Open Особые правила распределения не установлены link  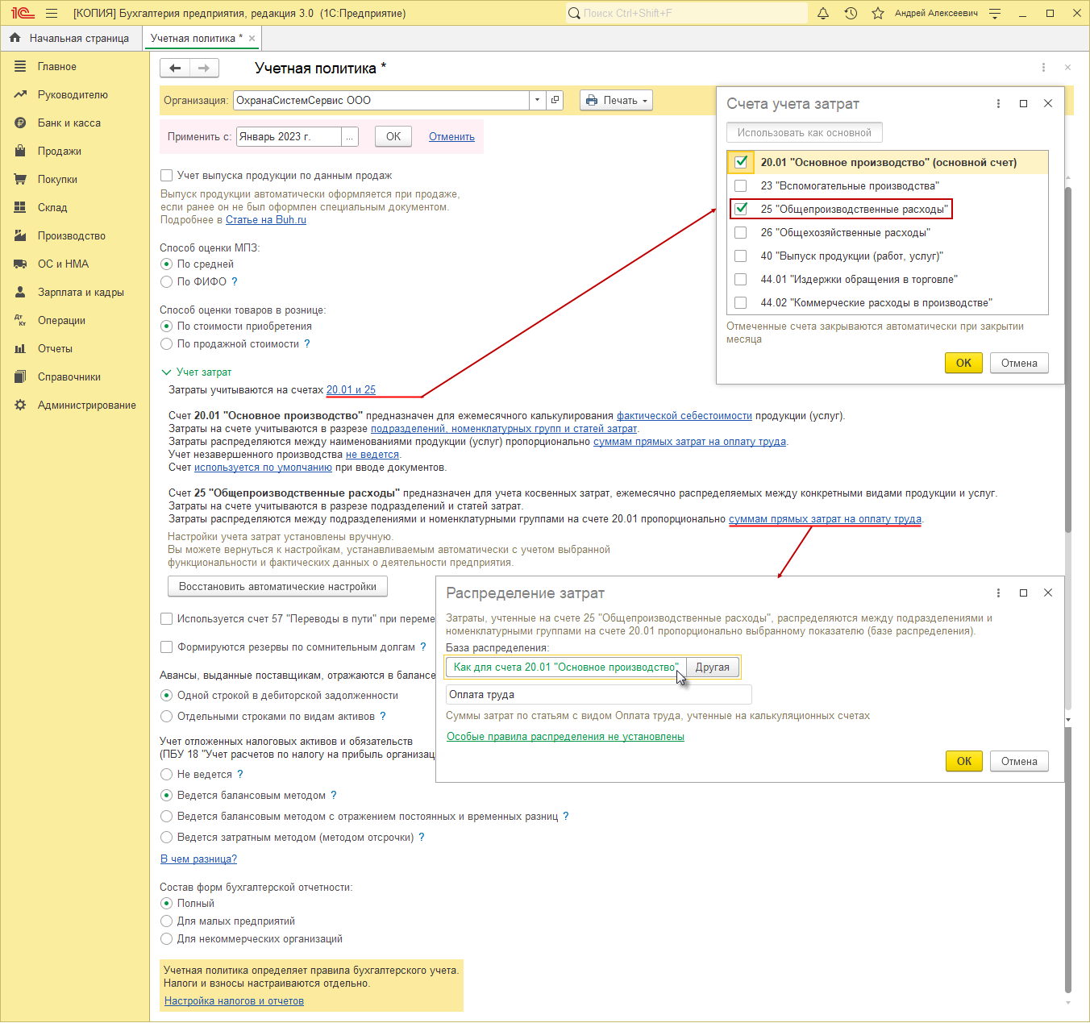point(565,737)
